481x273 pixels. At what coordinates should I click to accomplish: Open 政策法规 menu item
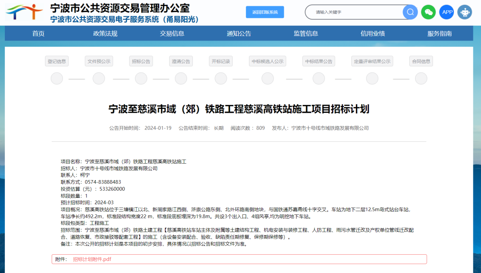point(105,33)
